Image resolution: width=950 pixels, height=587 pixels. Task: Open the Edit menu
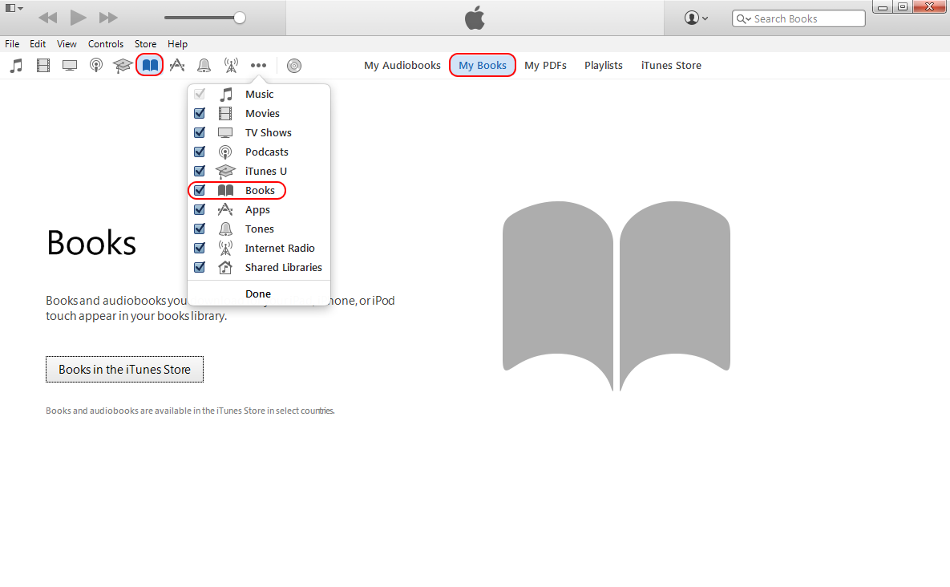coord(38,43)
